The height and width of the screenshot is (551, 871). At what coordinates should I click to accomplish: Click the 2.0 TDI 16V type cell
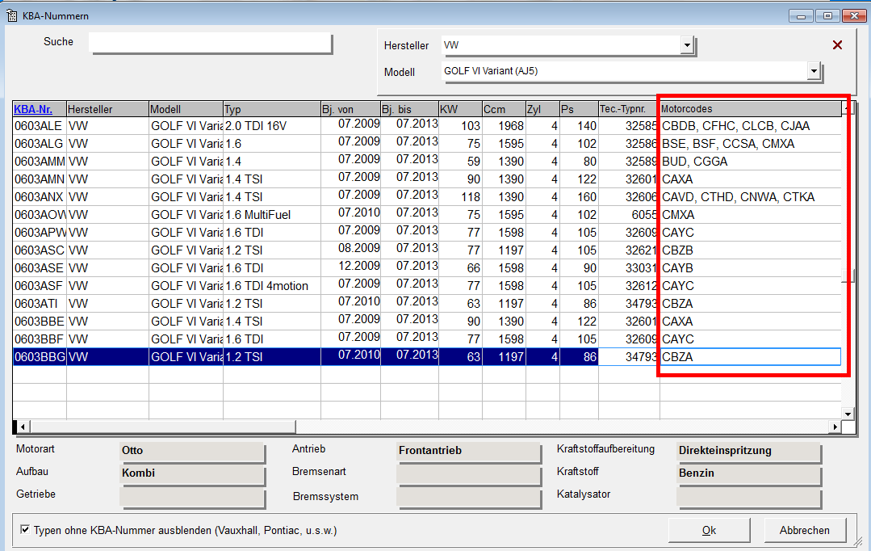[271, 126]
